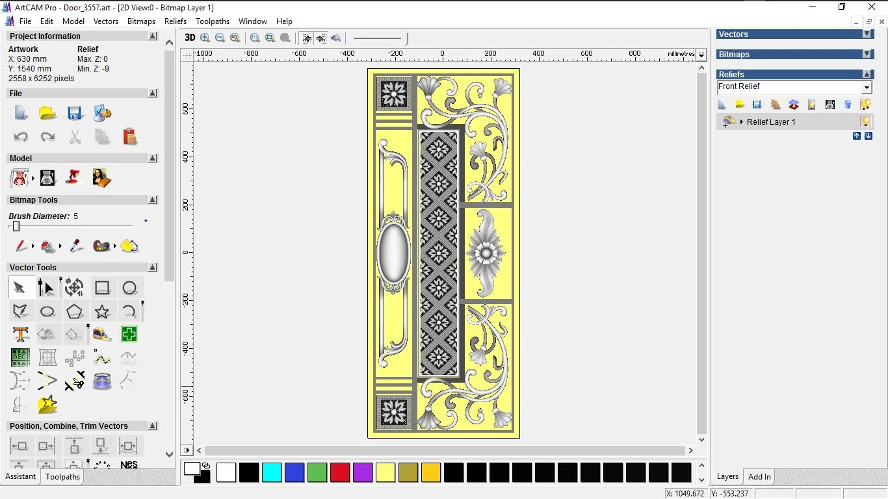Switch to the Assistant tab
Viewport: 888px width, 499px height.
point(21,476)
